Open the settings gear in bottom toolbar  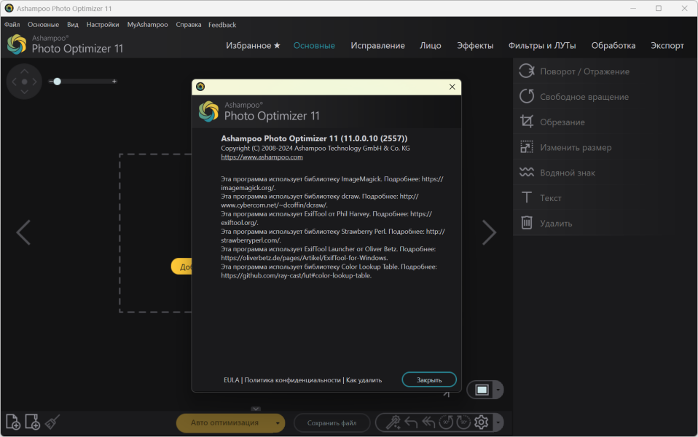click(481, 422)
